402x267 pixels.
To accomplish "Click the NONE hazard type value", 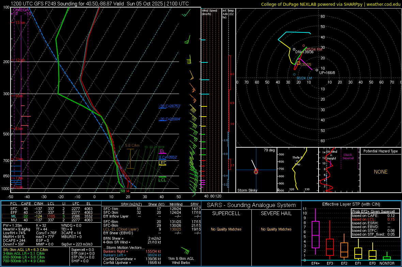I will (381, 172).
